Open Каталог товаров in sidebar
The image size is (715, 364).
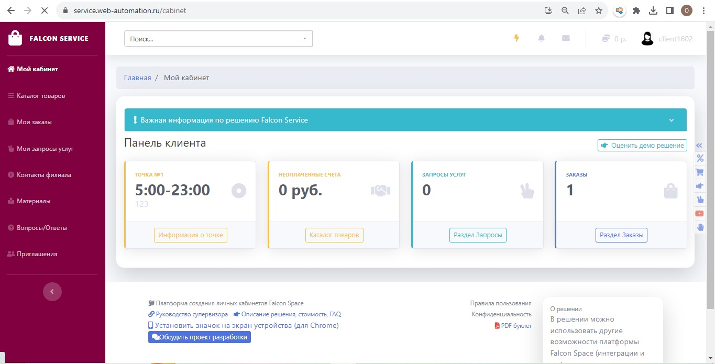(x=36, y=96)
